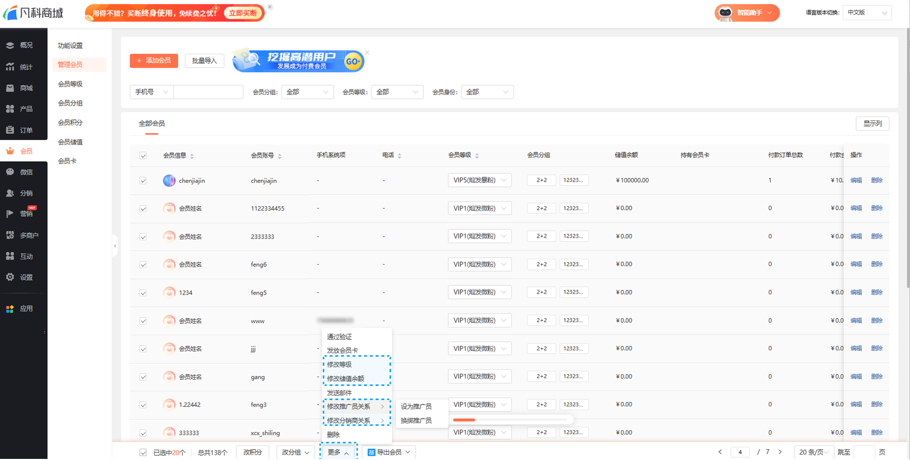Image resolution: width=910 pixels, height=460 pixels.
Task: Select the 会员 members crown icon
Action: [10, 151]
